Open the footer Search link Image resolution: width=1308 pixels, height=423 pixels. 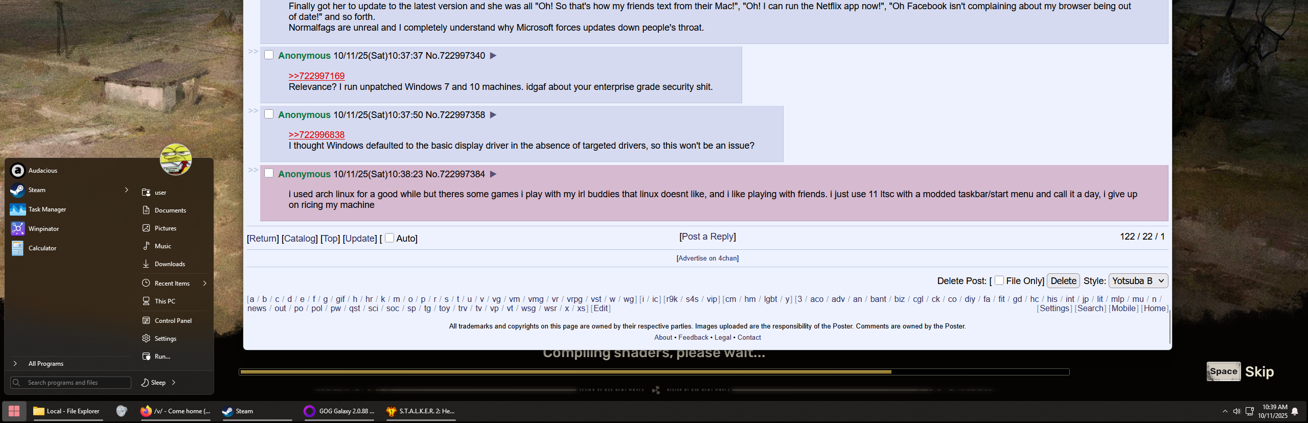(x=1090, y=309)
